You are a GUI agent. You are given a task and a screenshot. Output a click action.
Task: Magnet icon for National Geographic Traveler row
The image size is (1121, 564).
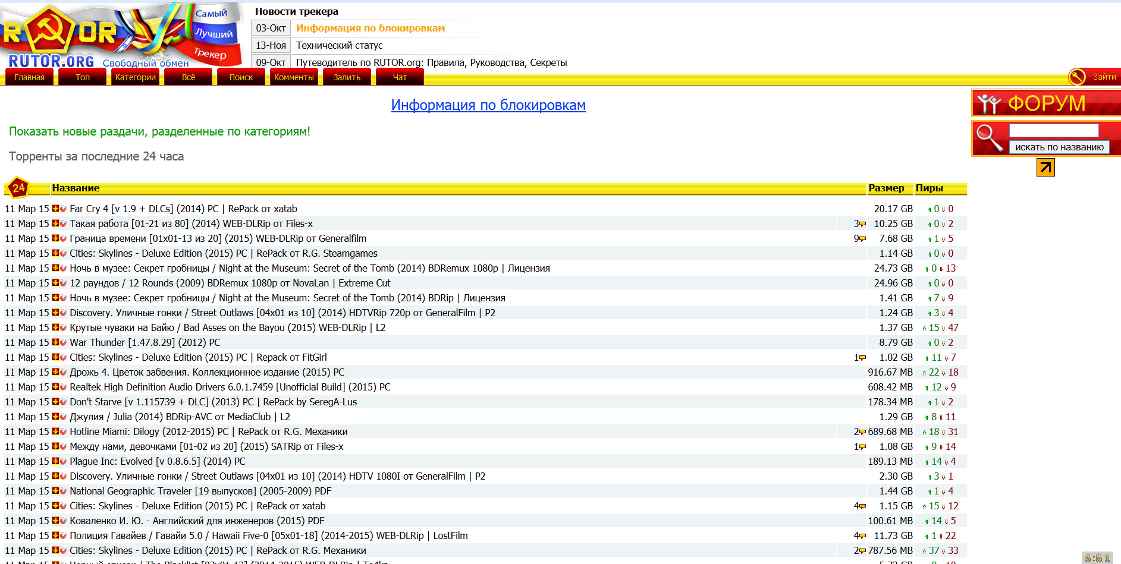tap(63, 490)
